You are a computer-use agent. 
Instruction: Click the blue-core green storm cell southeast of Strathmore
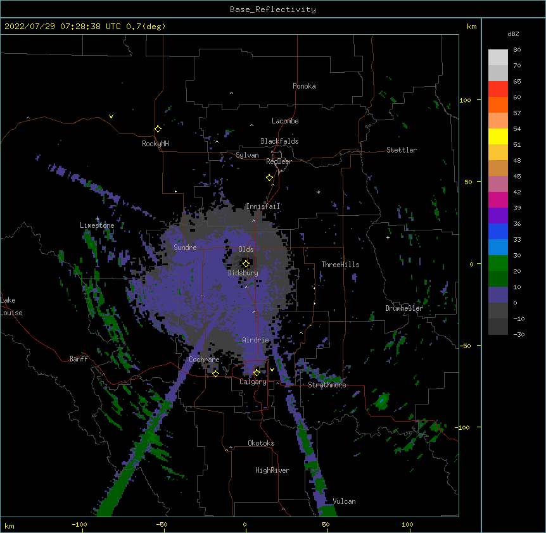click(383, 401)
